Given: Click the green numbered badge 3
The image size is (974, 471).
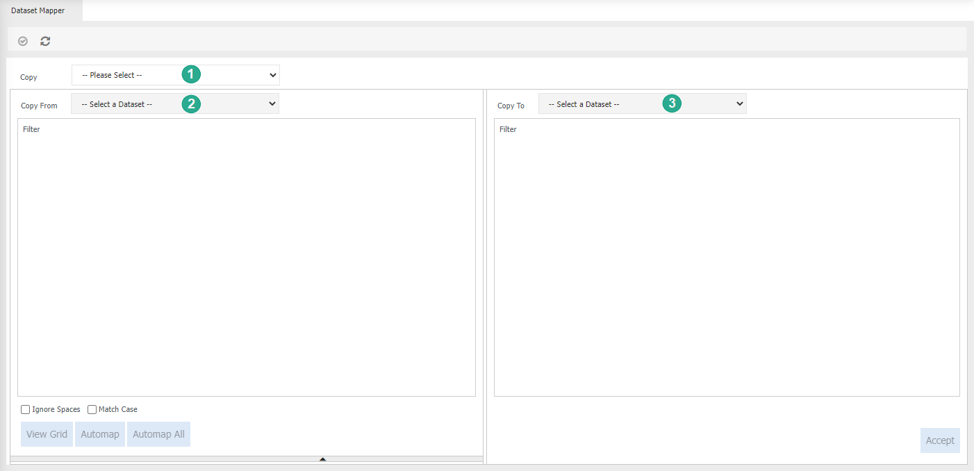Looking at the screenshot, I should tap(671, 103).
